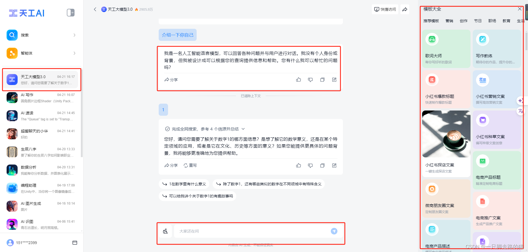Viewport: 528px width, 252px height.
Task: Open the 电商推广文案 template
Action: [x=497, y=211]
